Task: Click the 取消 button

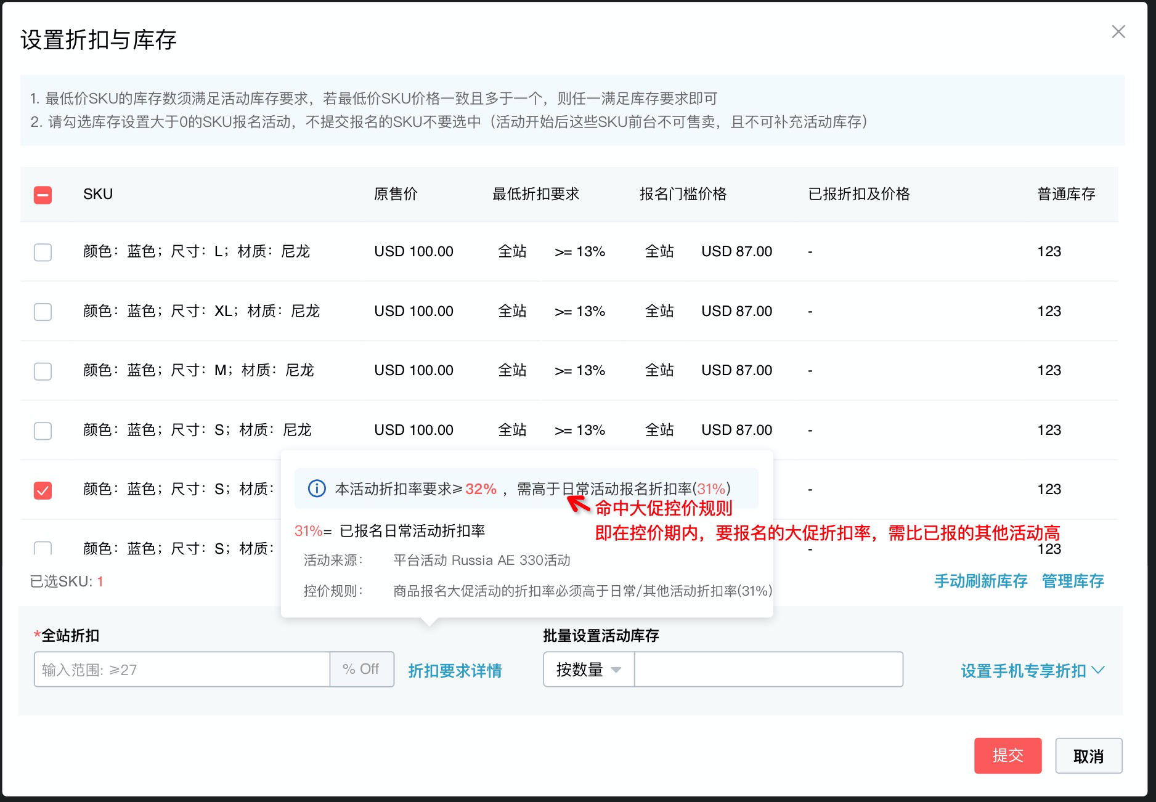Action: (x=1088, y=756)
